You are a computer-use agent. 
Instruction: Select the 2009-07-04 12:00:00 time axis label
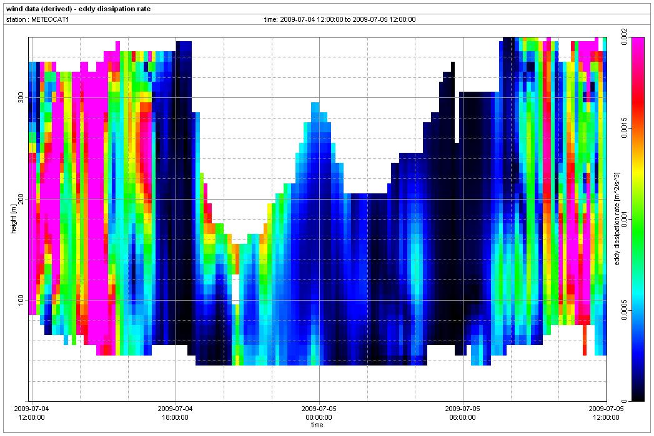(31, 412)
